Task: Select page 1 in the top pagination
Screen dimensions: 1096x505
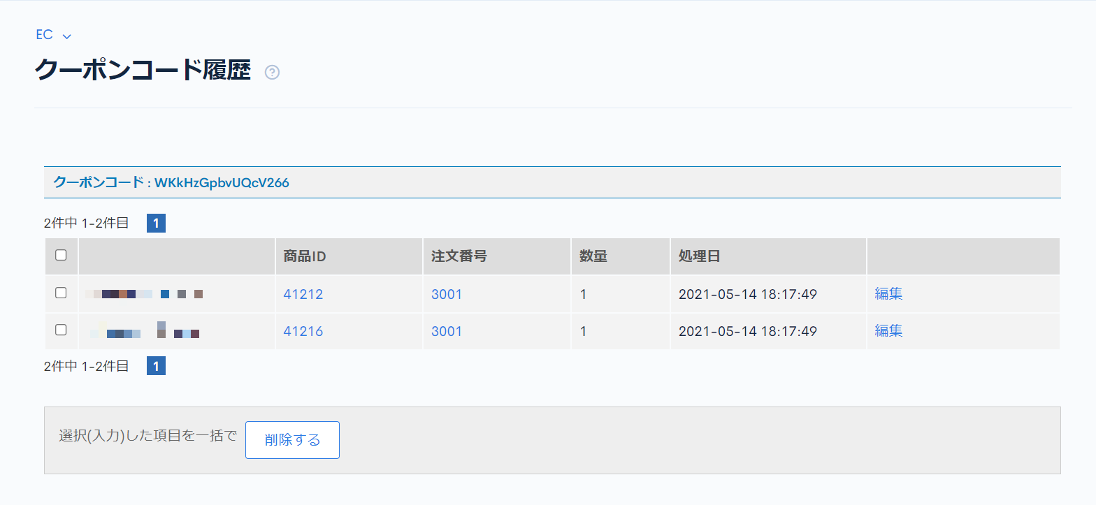Action: (x=156, y=224)
